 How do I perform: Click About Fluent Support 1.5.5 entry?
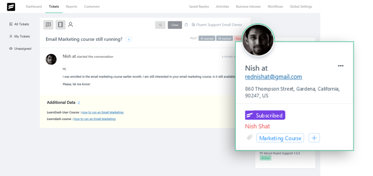pyautogui.click(x=280, y=153)
